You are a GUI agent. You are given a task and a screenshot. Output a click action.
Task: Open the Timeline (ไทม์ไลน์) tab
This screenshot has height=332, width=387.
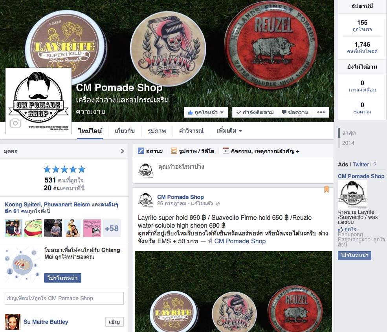click(90, 131)
